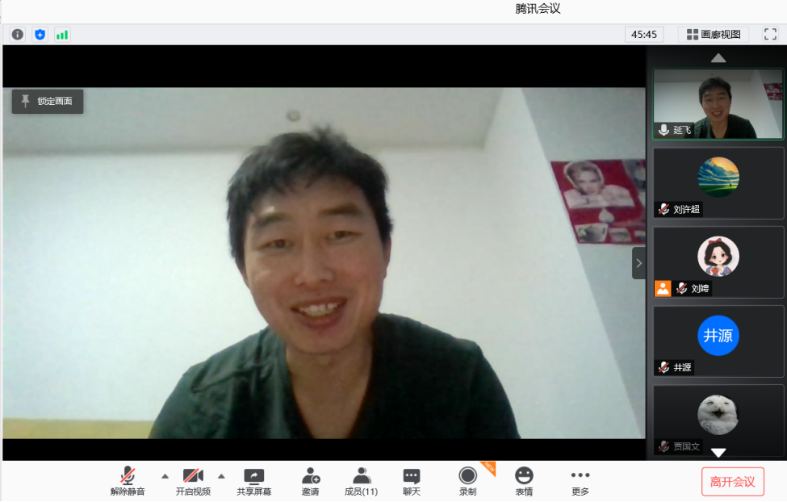The width and height of the screenshot is (787, 502).
Task: Open 成员(11) members list
Action: pos(361,482)
